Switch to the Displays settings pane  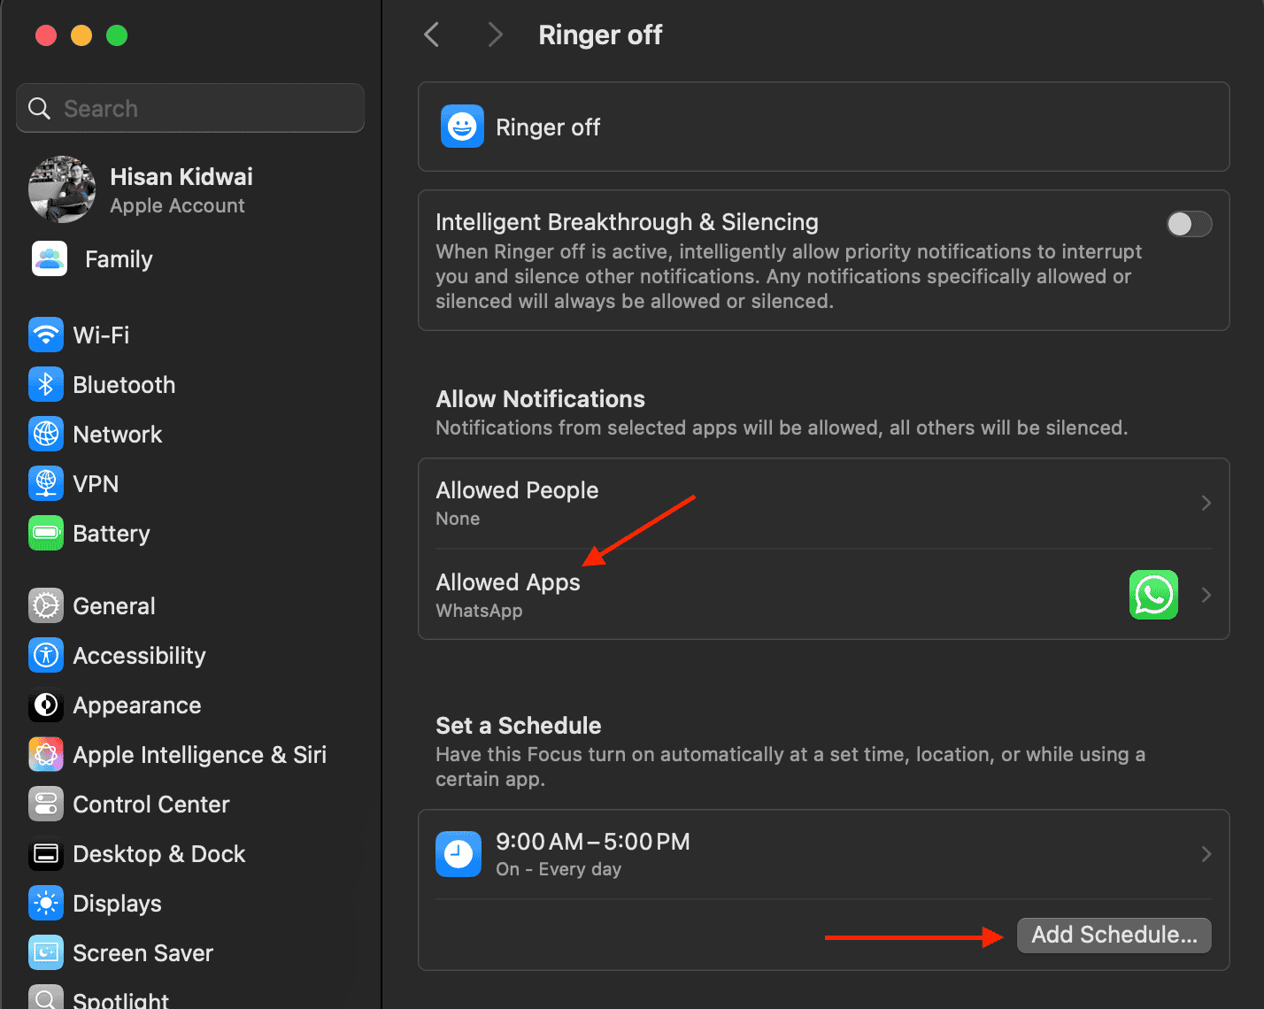click(117, 904)
